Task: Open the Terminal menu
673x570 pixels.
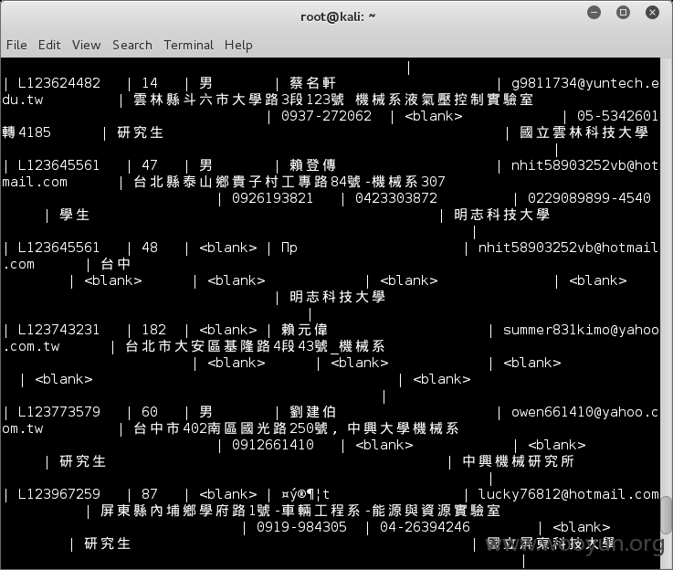Action: tap(188, 45)
